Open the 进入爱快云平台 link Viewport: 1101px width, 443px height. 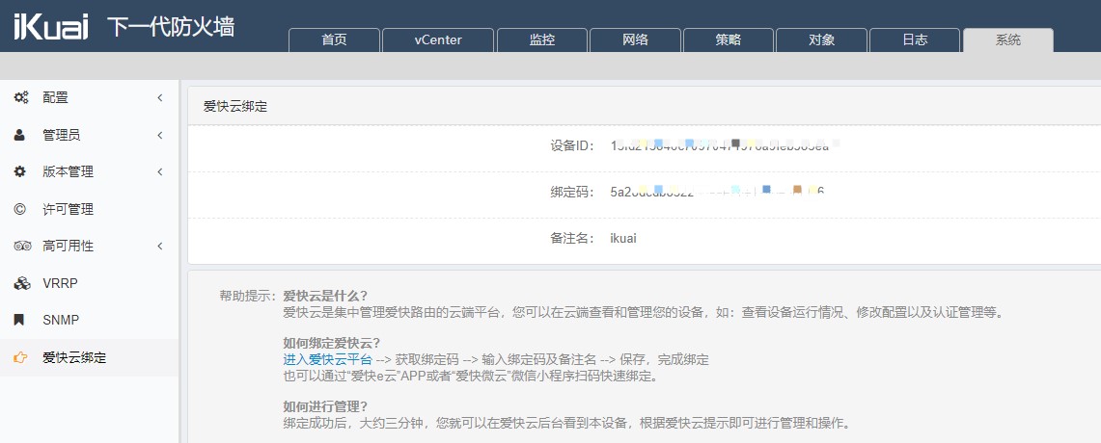328,359
